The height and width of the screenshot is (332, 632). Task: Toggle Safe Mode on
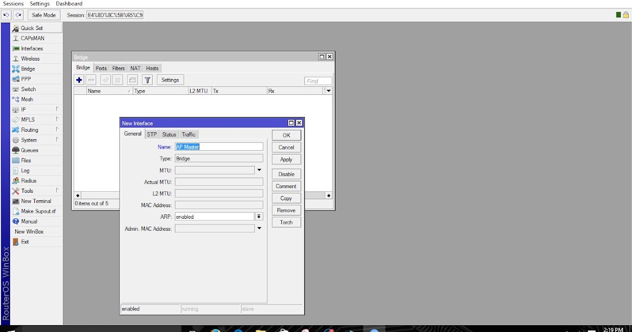(43, 15)
